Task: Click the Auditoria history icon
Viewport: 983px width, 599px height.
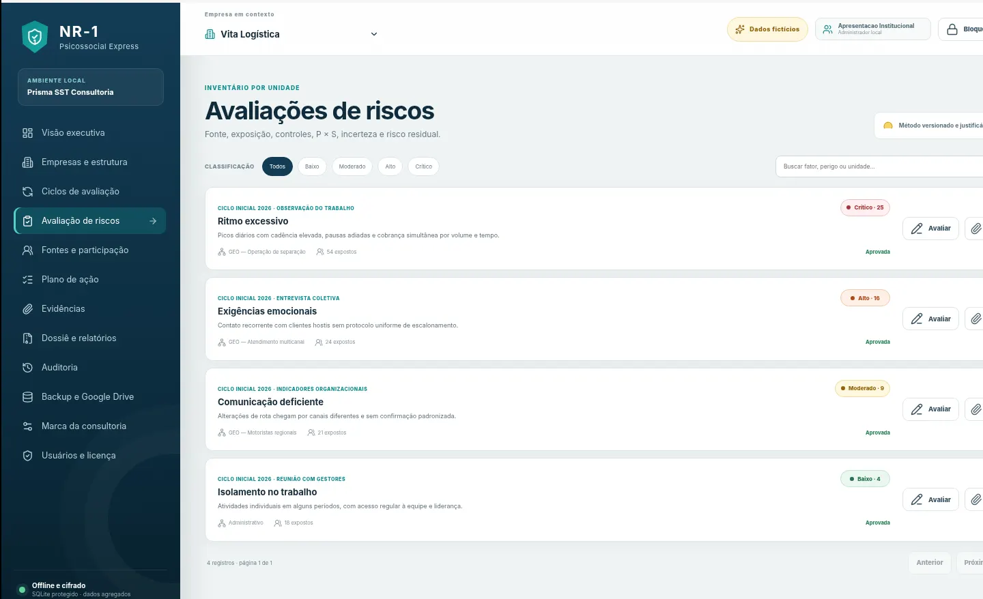Action: click(27, 368)
